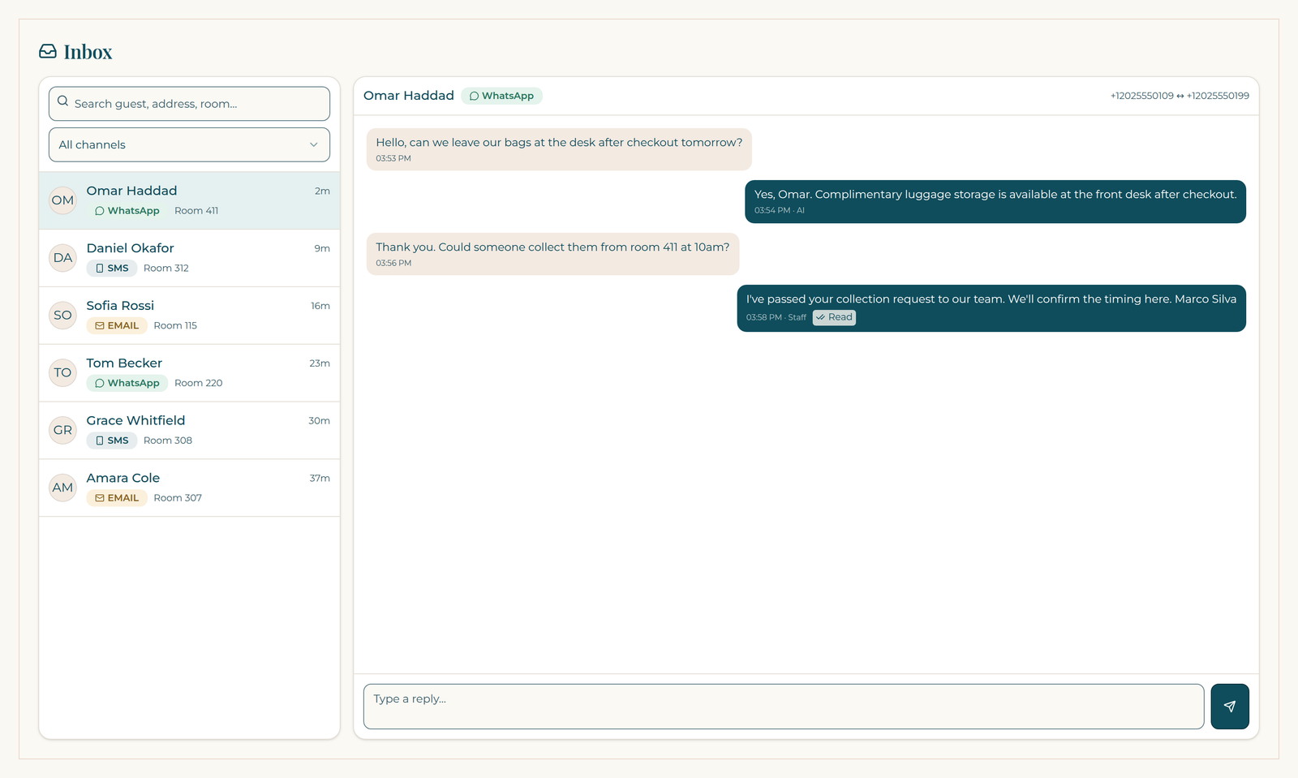This screenshot has height=778, width=1298.
Task: Click Room 312 label under Daniel Okafor
Action: pyautogui.click(x=166, y=269)
